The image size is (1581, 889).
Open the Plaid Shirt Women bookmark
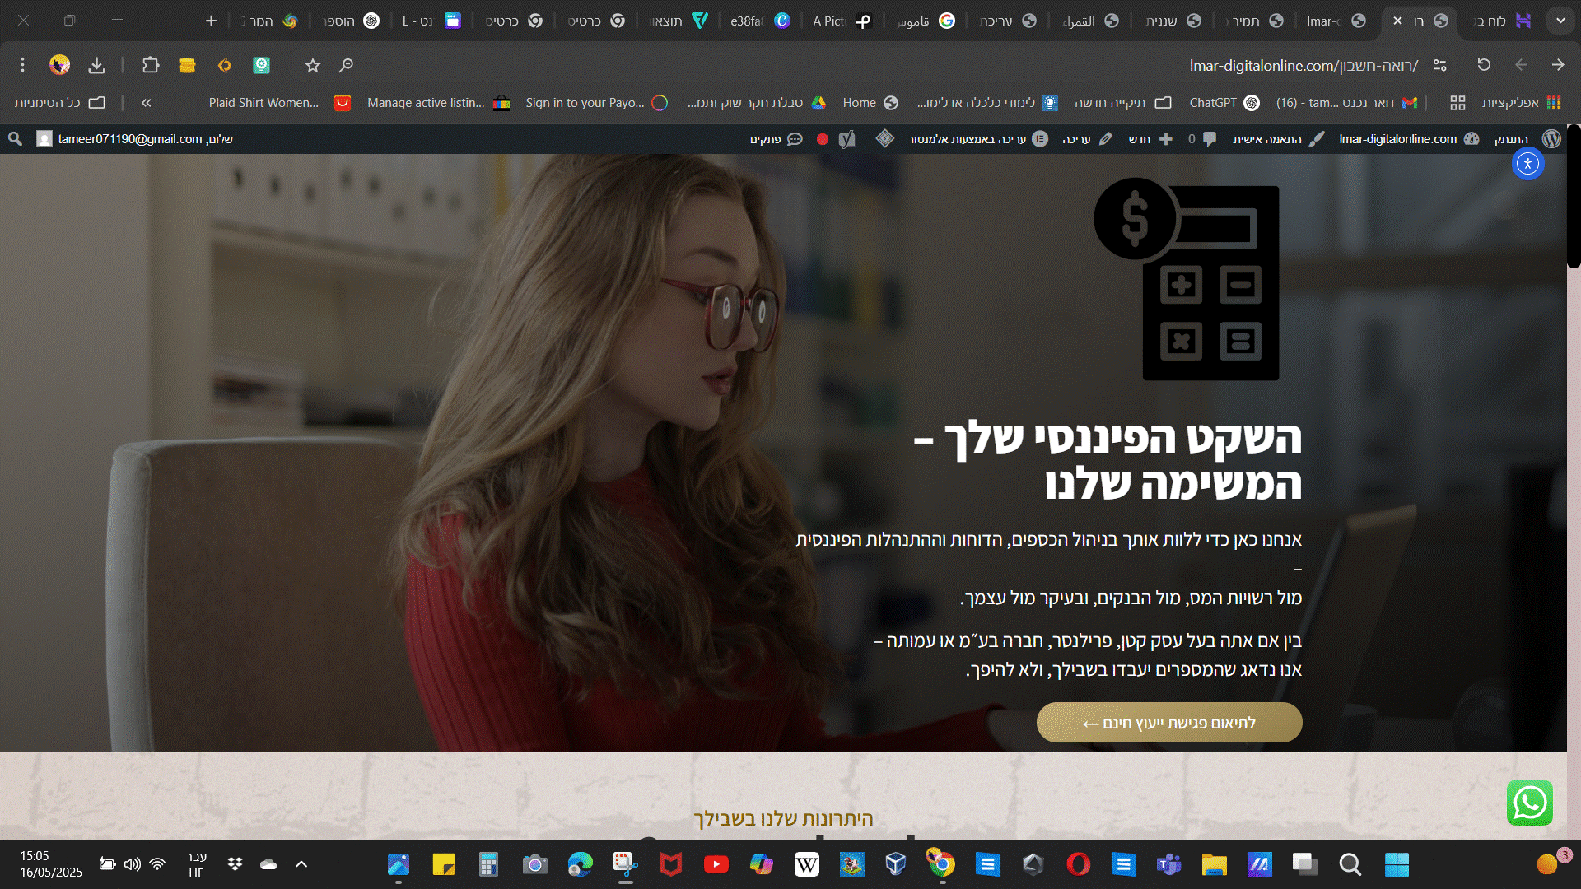[279, 103]
